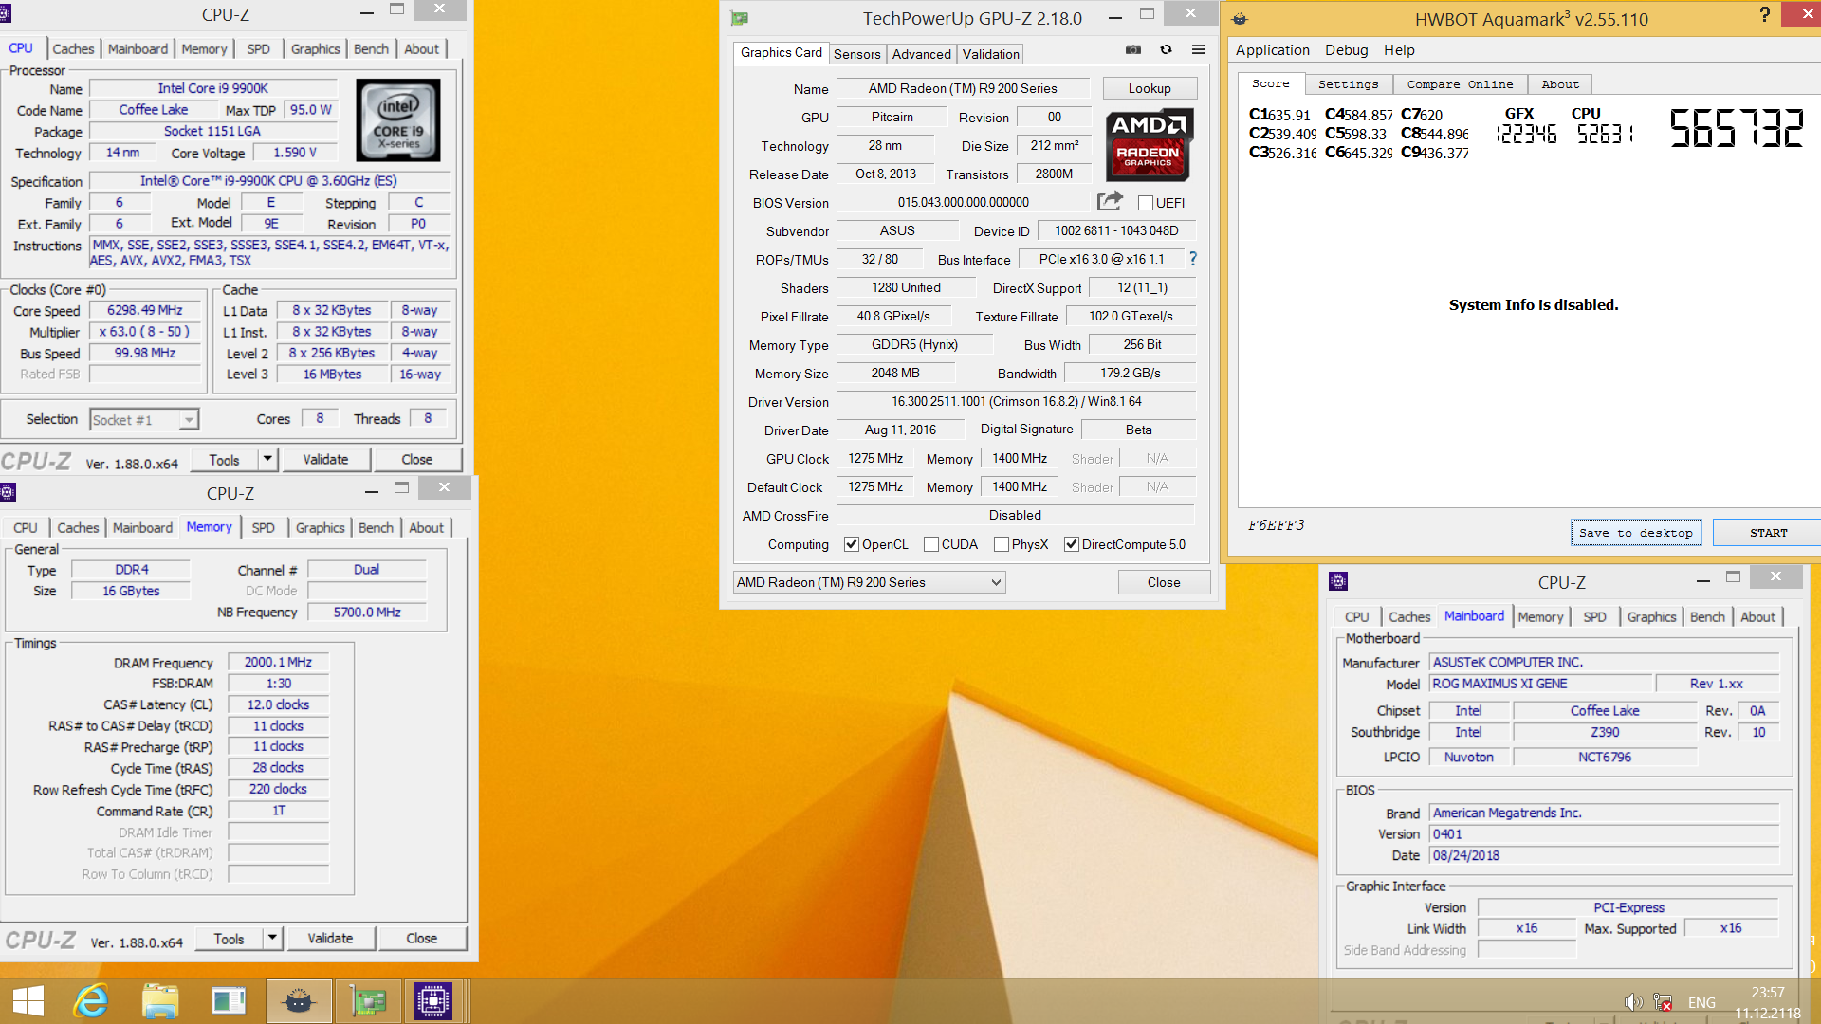This screenshot has width=1821, height=1024.
Task: Switch to CPU-Z in the taskbar
Action: pyautogui.click(x=433, y=1001)
